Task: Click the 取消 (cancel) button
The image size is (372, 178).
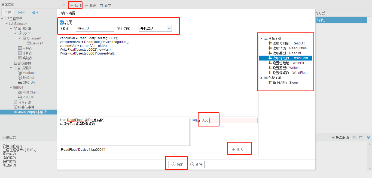Action: tap(196, 164)
